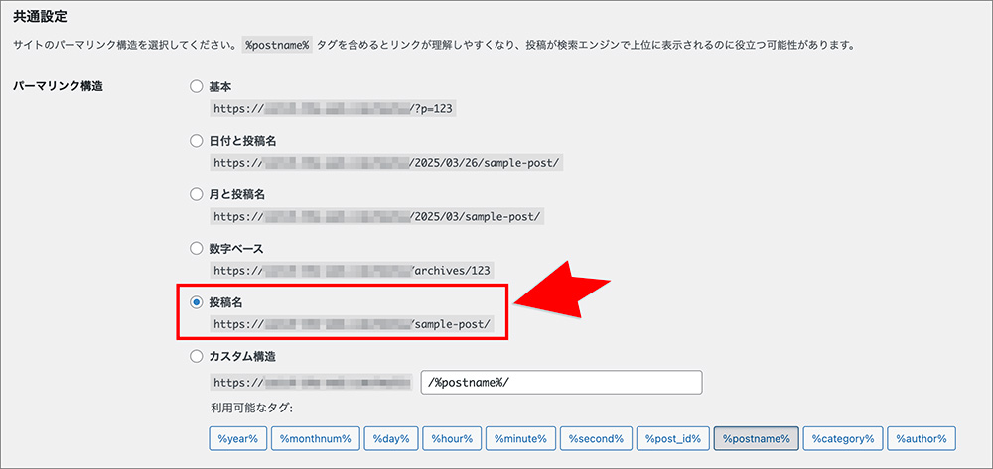Select the 月と投稿名 radio option
The width and height of the screenshot is (993, 469).
(197, 194)
